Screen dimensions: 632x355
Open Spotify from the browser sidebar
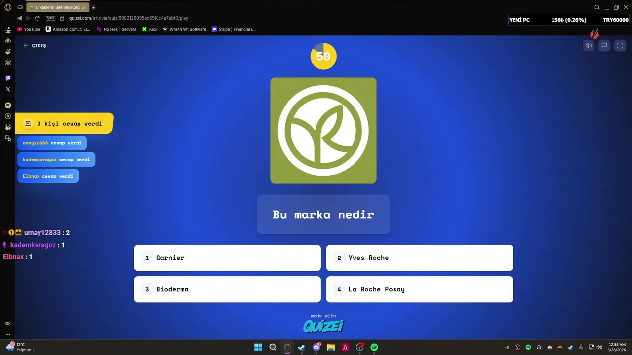click(8, 106)
